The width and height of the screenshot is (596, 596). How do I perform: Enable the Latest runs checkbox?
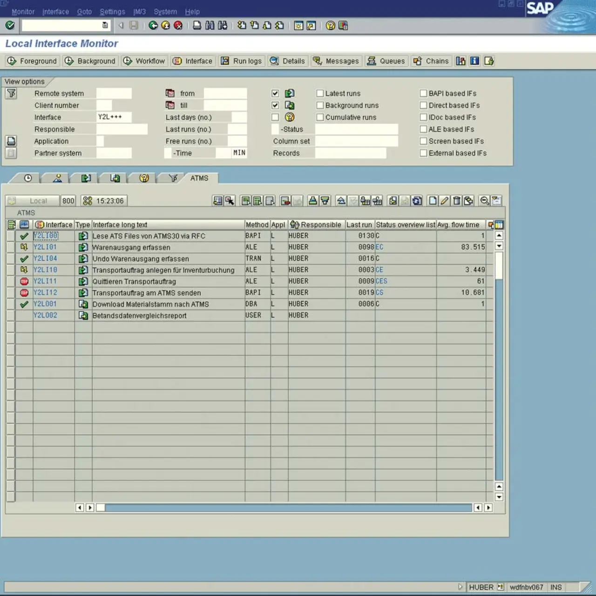click(x=320, y=94)
